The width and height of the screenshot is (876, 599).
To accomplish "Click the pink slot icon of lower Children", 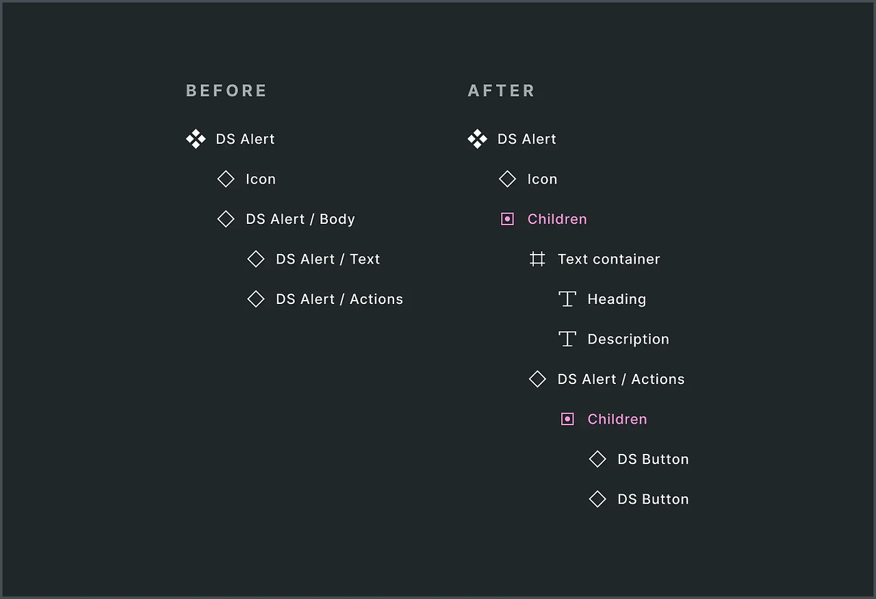I will point(567,419).
